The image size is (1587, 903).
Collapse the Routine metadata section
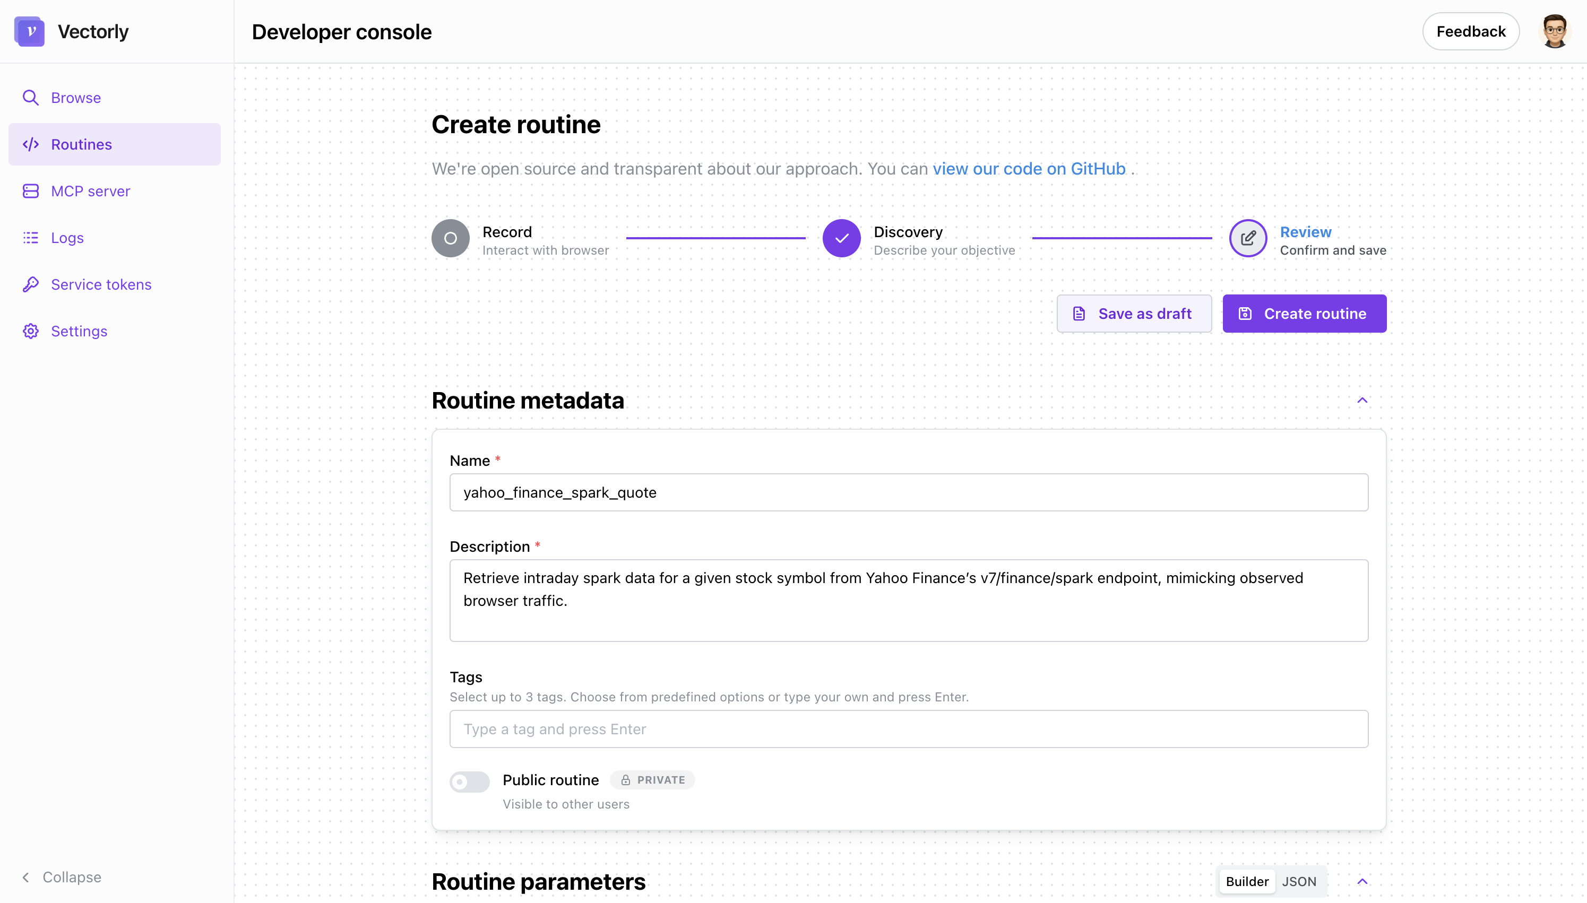(x=1362, y=400)
